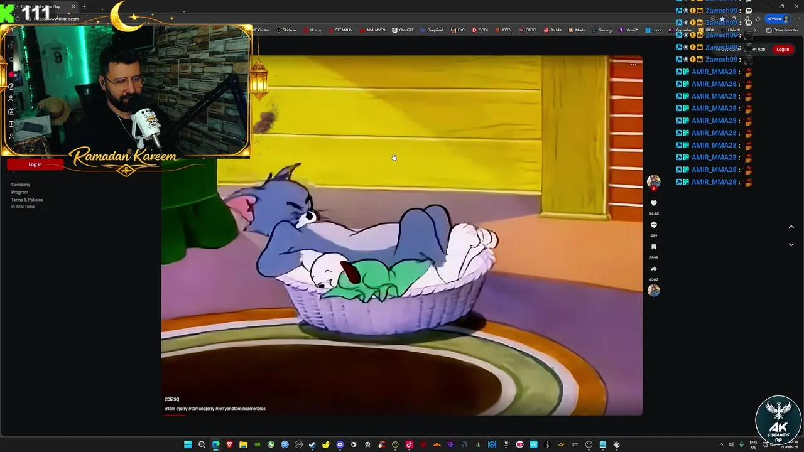The width and height of the screenshot is (804, 452).
Task: Open the AIMHAVEN bookmark
Action: pos(372,30)
